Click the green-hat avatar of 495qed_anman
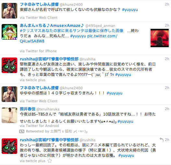 pyautogui.click(x=9, y=32)
